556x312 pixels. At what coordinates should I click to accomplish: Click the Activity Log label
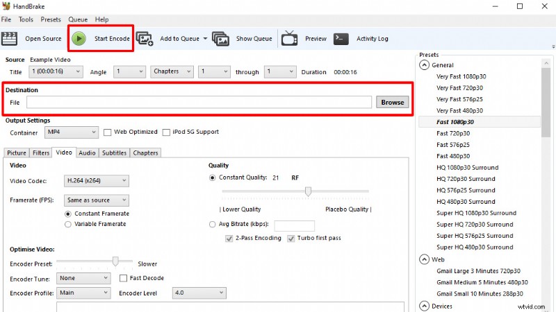(x=373, y=39)
